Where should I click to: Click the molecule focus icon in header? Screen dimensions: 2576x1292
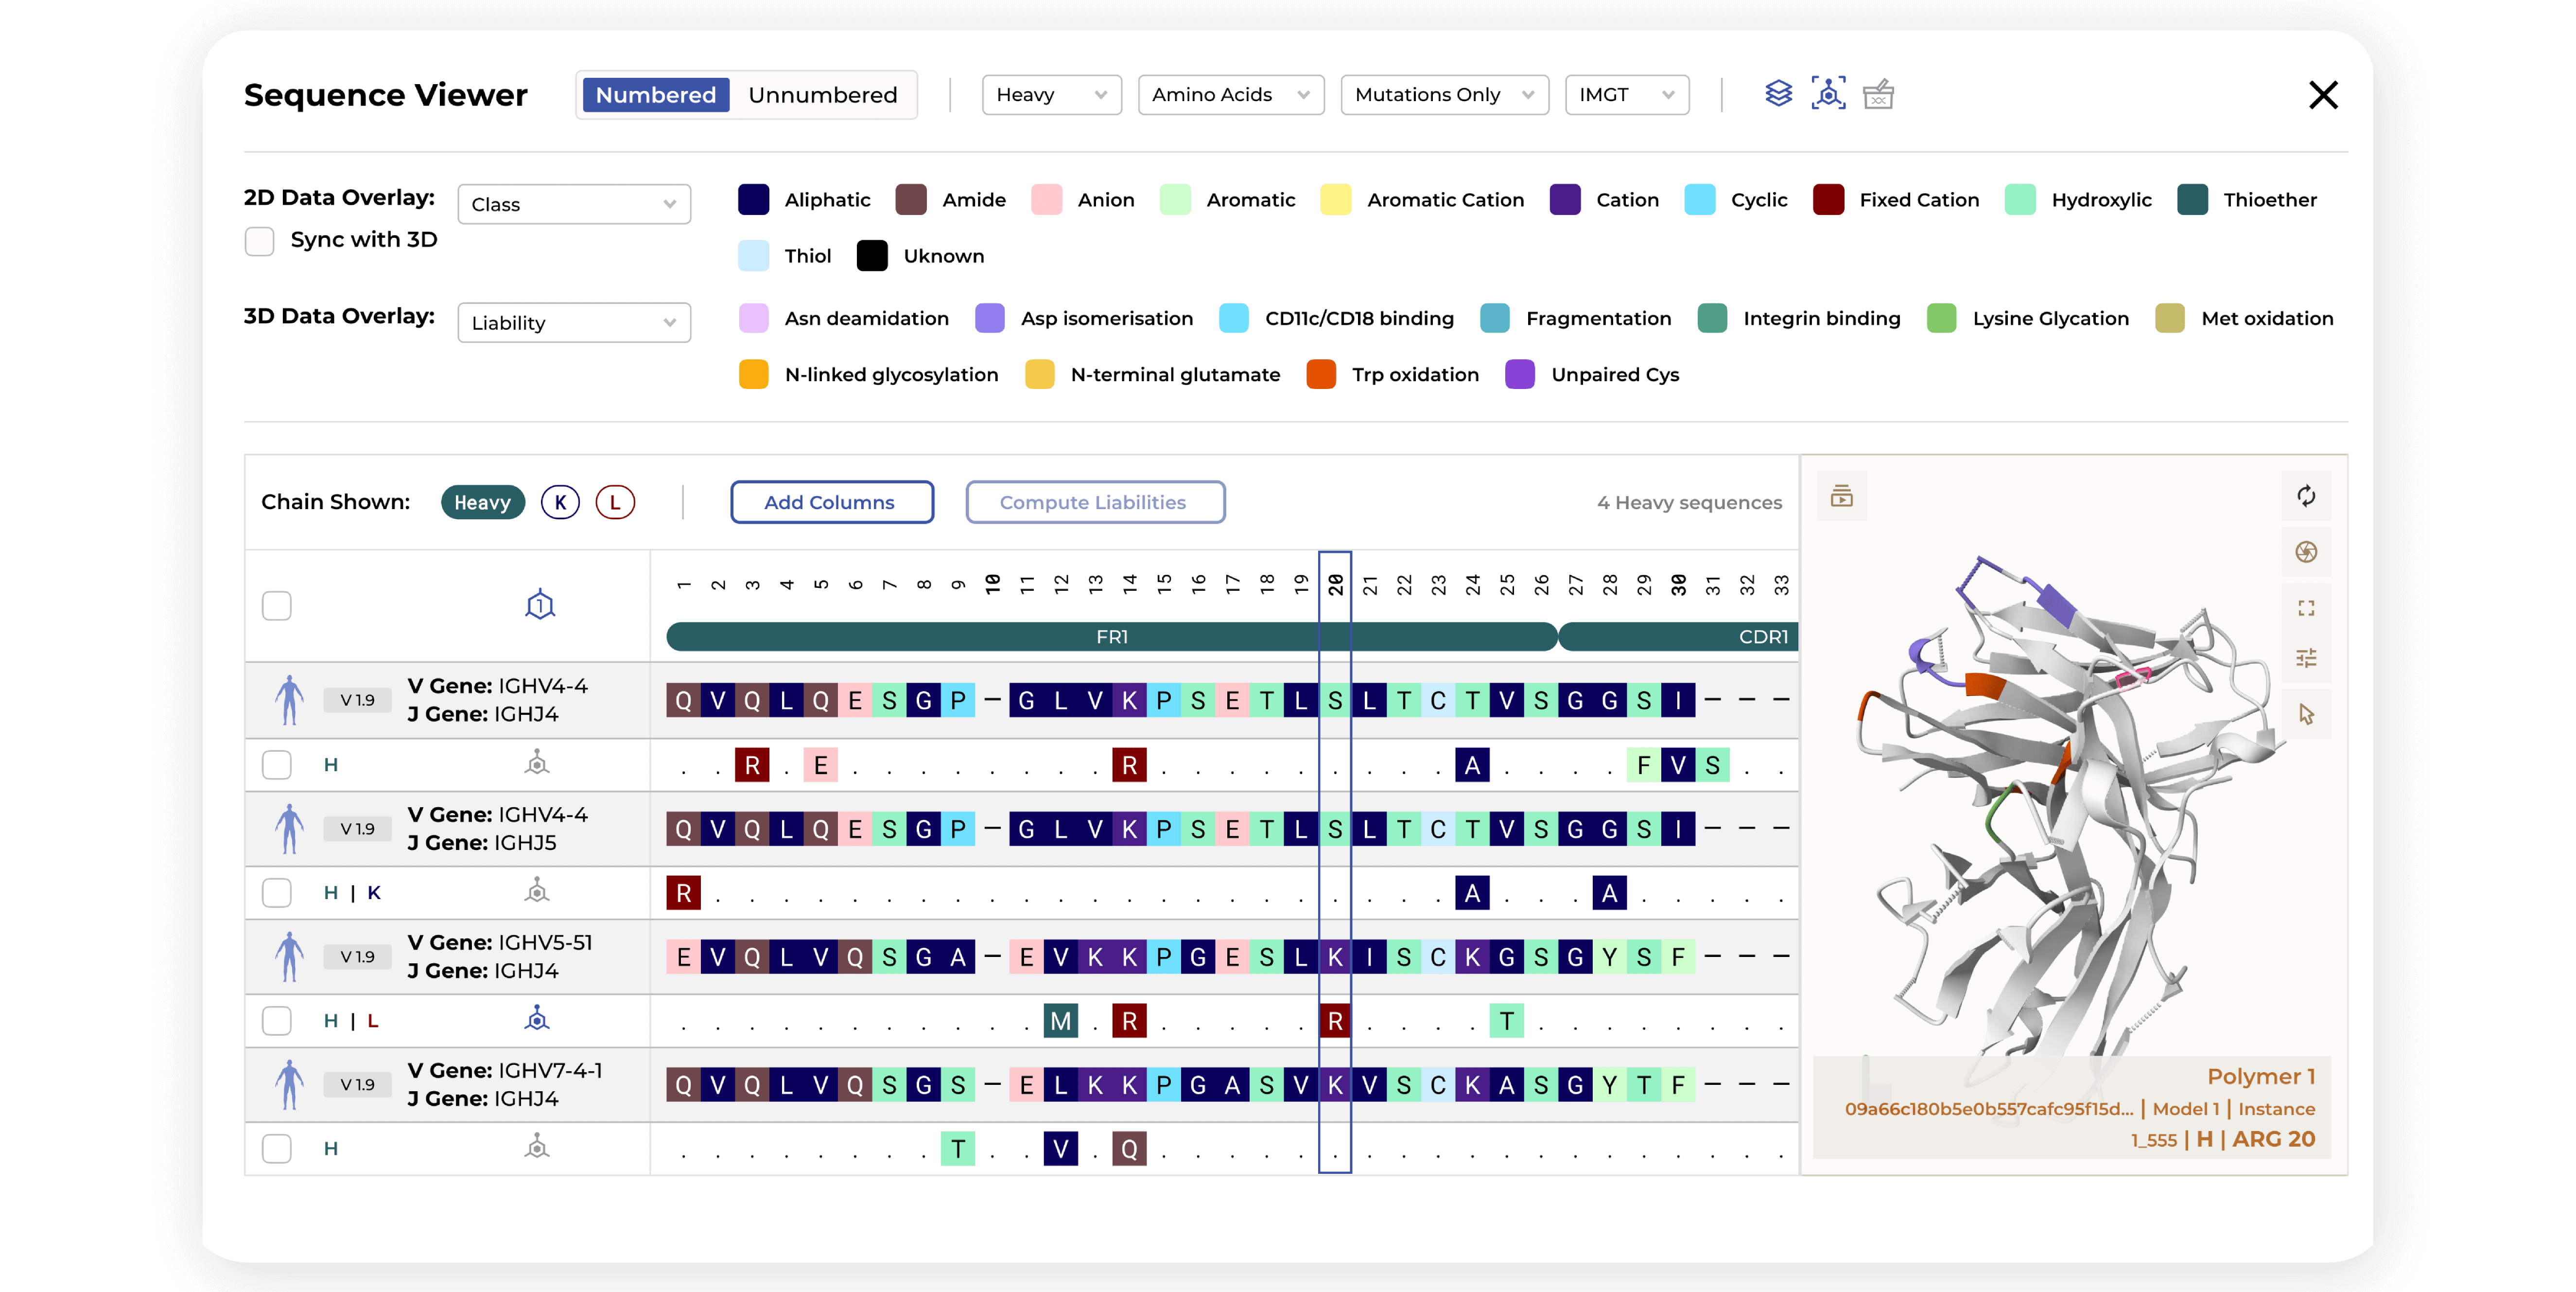[x=1828, y=94]
